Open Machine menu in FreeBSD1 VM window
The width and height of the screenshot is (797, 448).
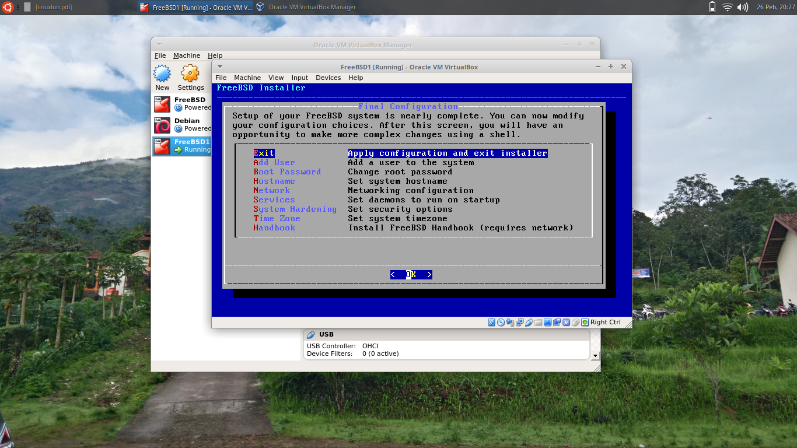(247, 78)
